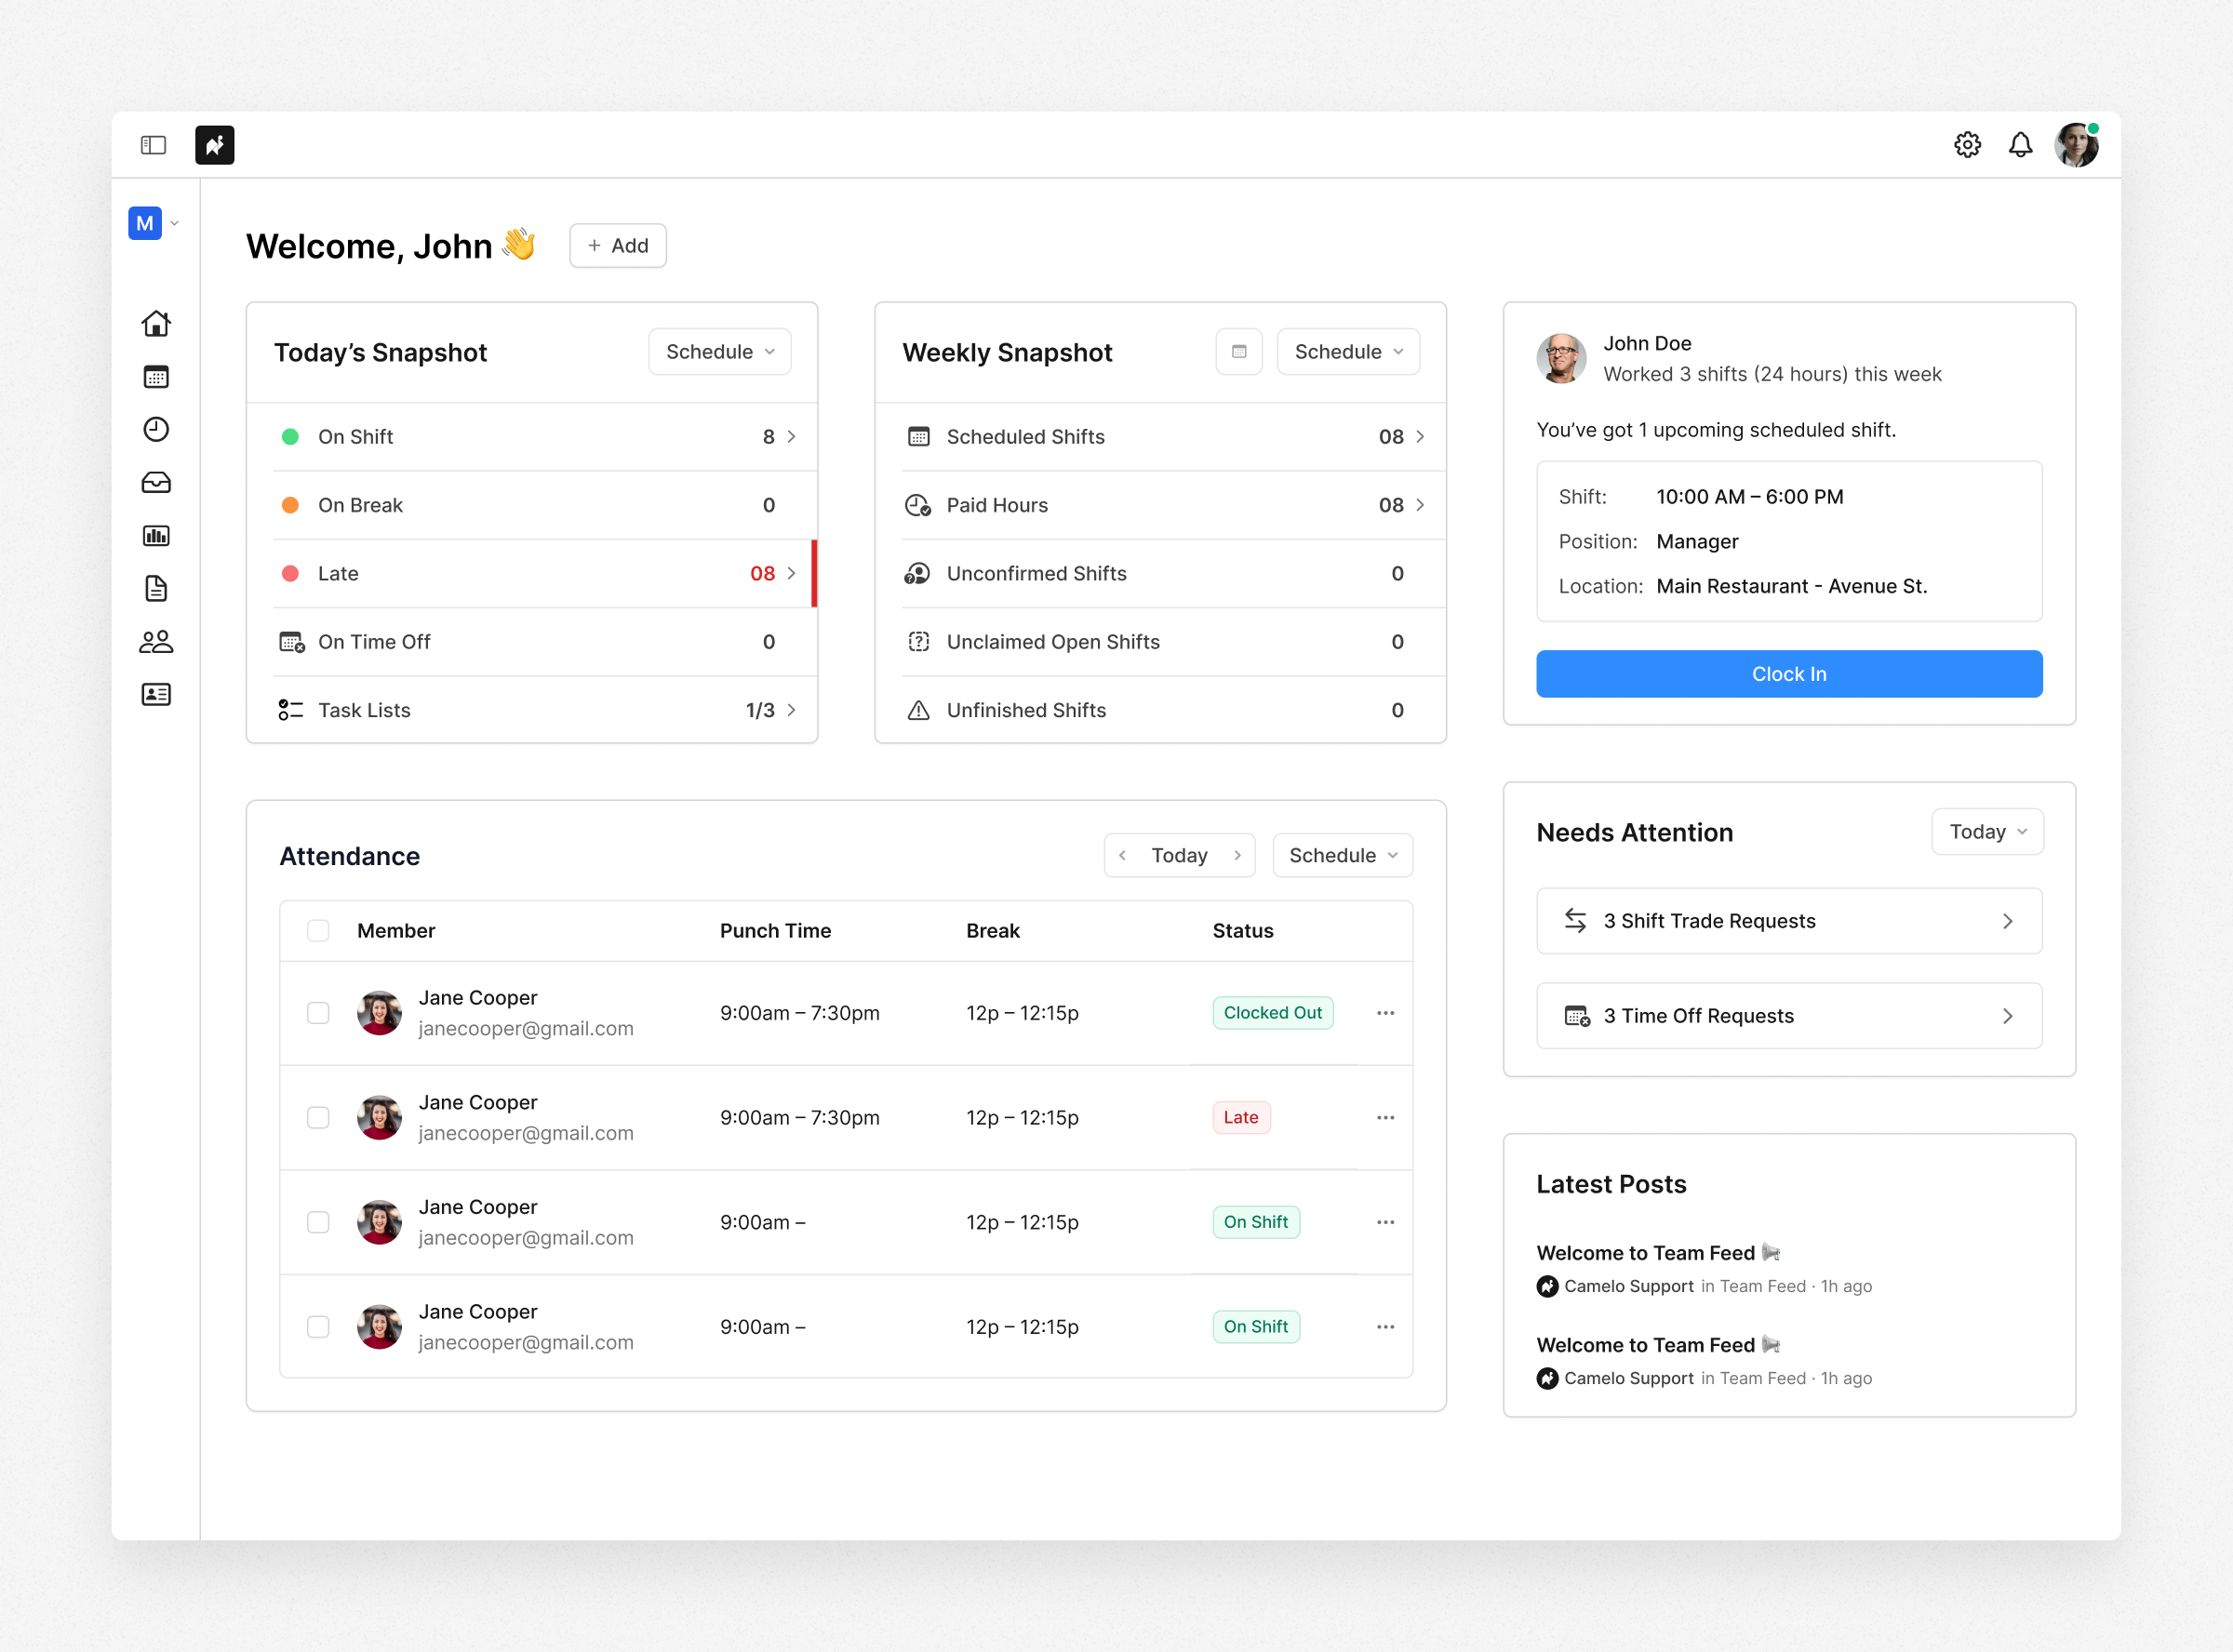This screenshot has height=1652, width=2233.
Task: Open 3 Time Off Requests
Action: click(1789, 1016)
